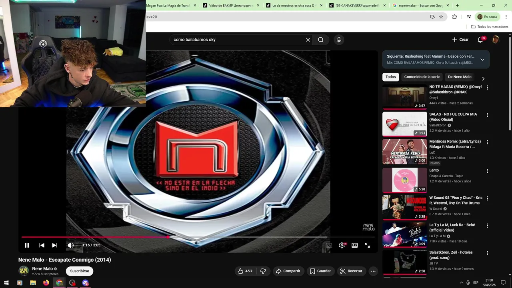Open the Windows Start menu
Image resolution: width=512 pixels, height=288 pixels.
click(x=6, y=283)
